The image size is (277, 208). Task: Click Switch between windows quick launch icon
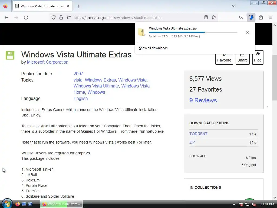coord(30,204)
